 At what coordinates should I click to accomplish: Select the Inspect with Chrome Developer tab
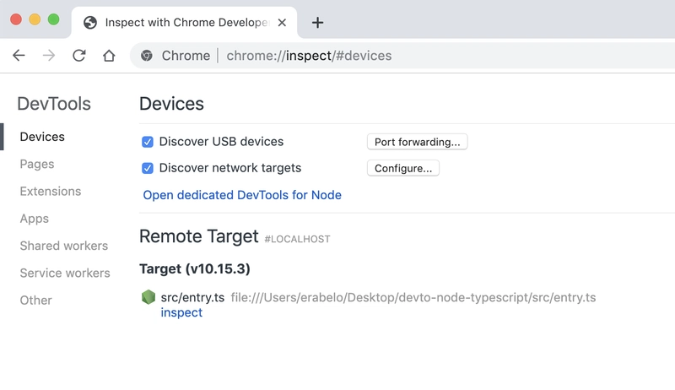tap(184, 23)
